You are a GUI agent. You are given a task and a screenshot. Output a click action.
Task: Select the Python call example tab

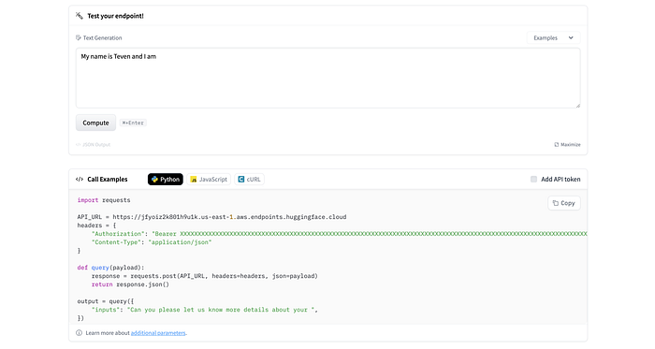tap(166, 179)
